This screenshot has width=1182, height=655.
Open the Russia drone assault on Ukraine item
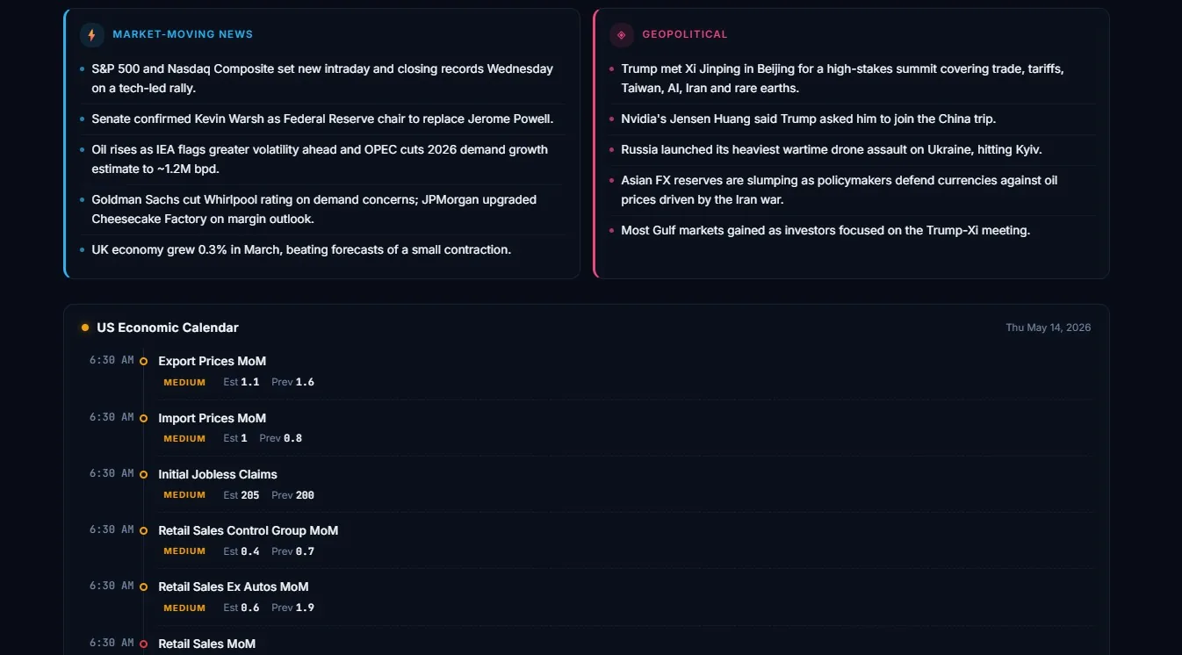coord(832,149)
